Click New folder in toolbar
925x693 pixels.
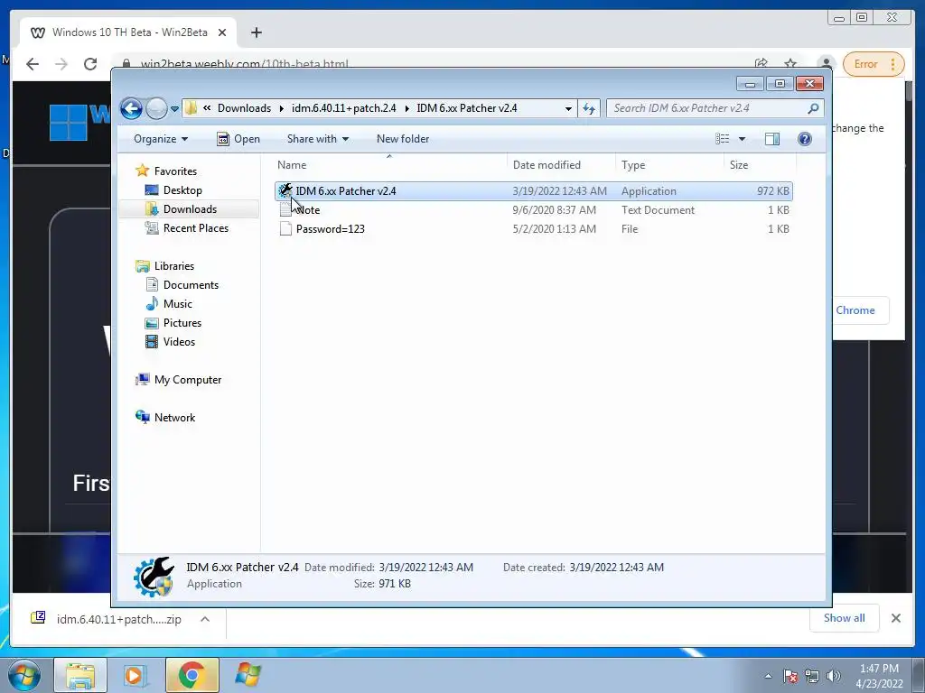click(403, 139)
